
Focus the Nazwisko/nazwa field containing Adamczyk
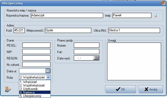click(x=67, y=15)
